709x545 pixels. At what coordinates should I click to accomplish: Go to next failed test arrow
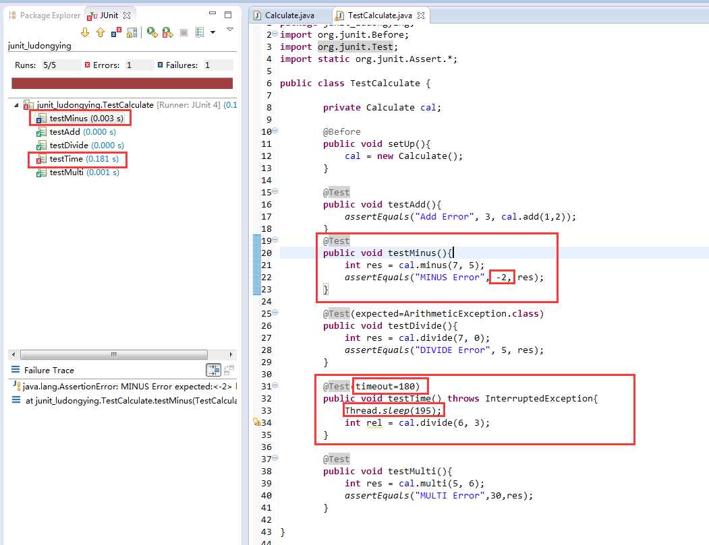85,32
